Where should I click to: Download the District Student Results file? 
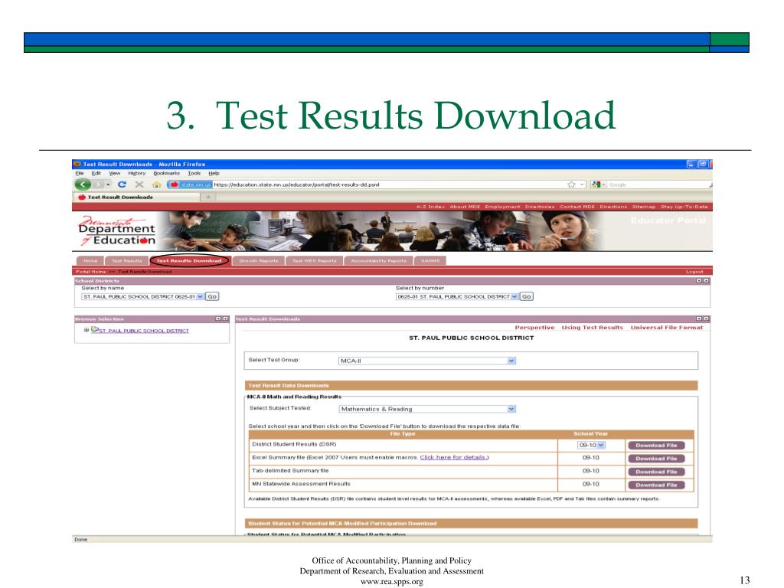point(656,445)
